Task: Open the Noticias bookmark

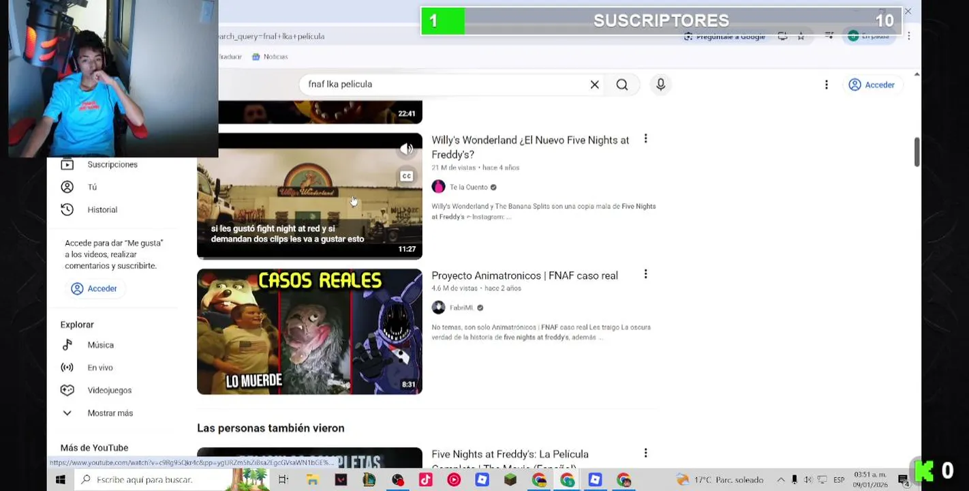Action: 270,57
